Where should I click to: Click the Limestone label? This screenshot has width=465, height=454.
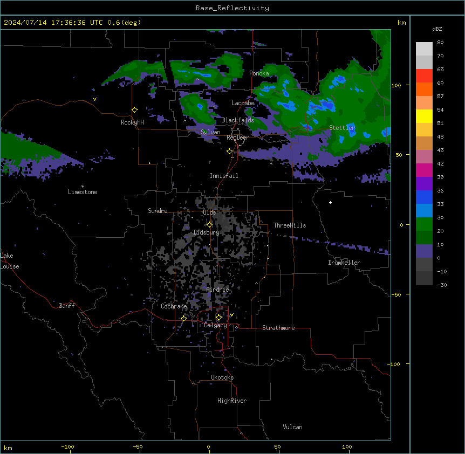[x=83, y=192]
